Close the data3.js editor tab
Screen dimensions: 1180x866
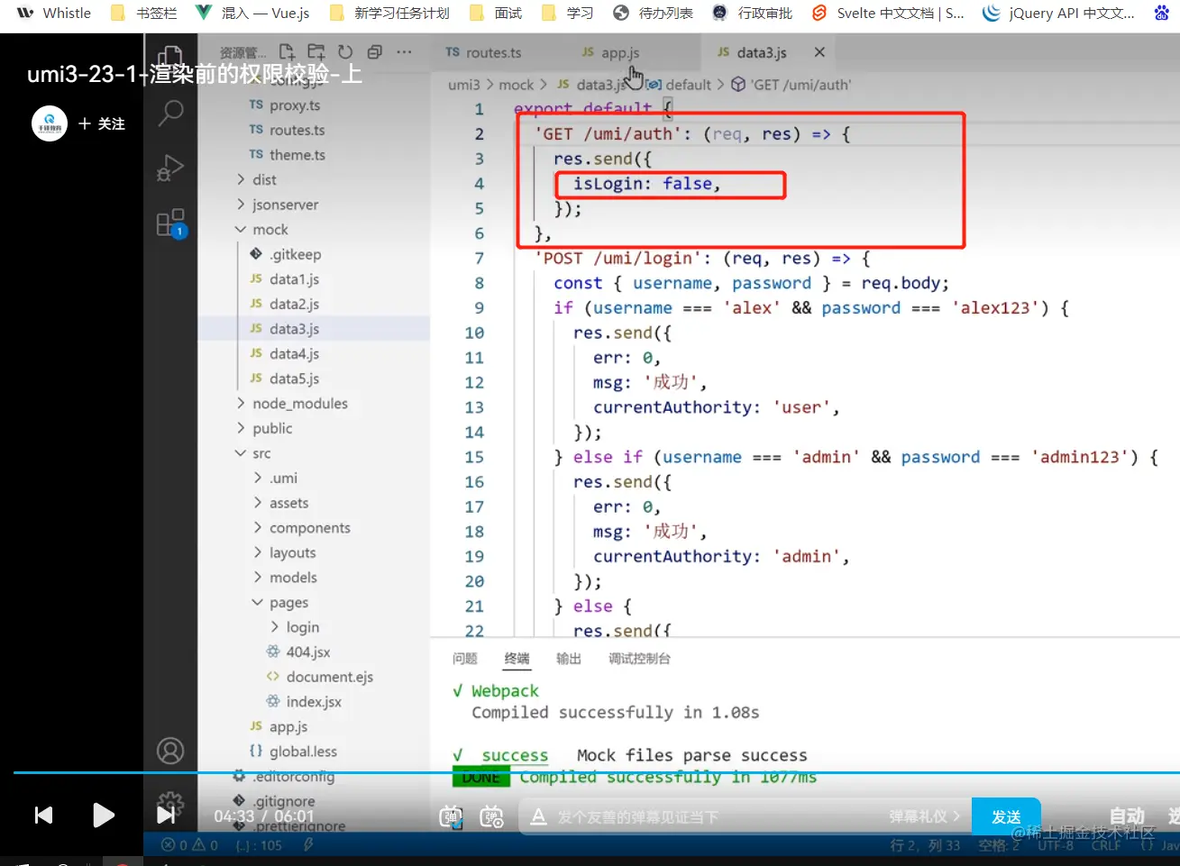[819, 52]
